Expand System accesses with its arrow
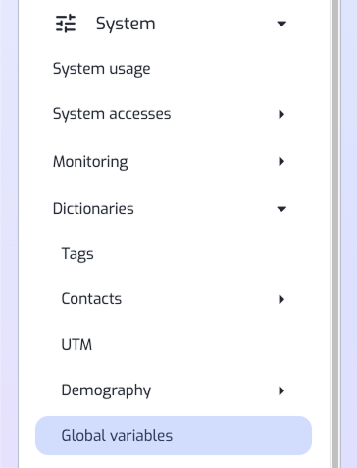357x468 pixels. pos(281,114)
